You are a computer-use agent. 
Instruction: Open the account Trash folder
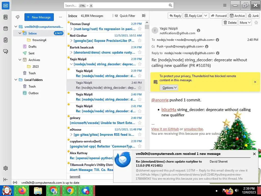tap(32, 73)
